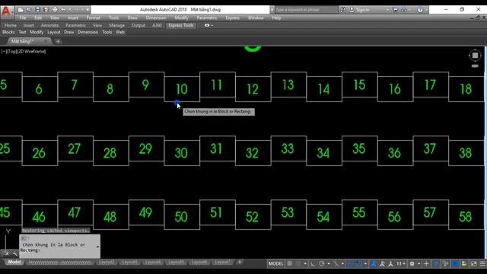Select the Mặt bằng1 drawing file tab

point(22,41)
